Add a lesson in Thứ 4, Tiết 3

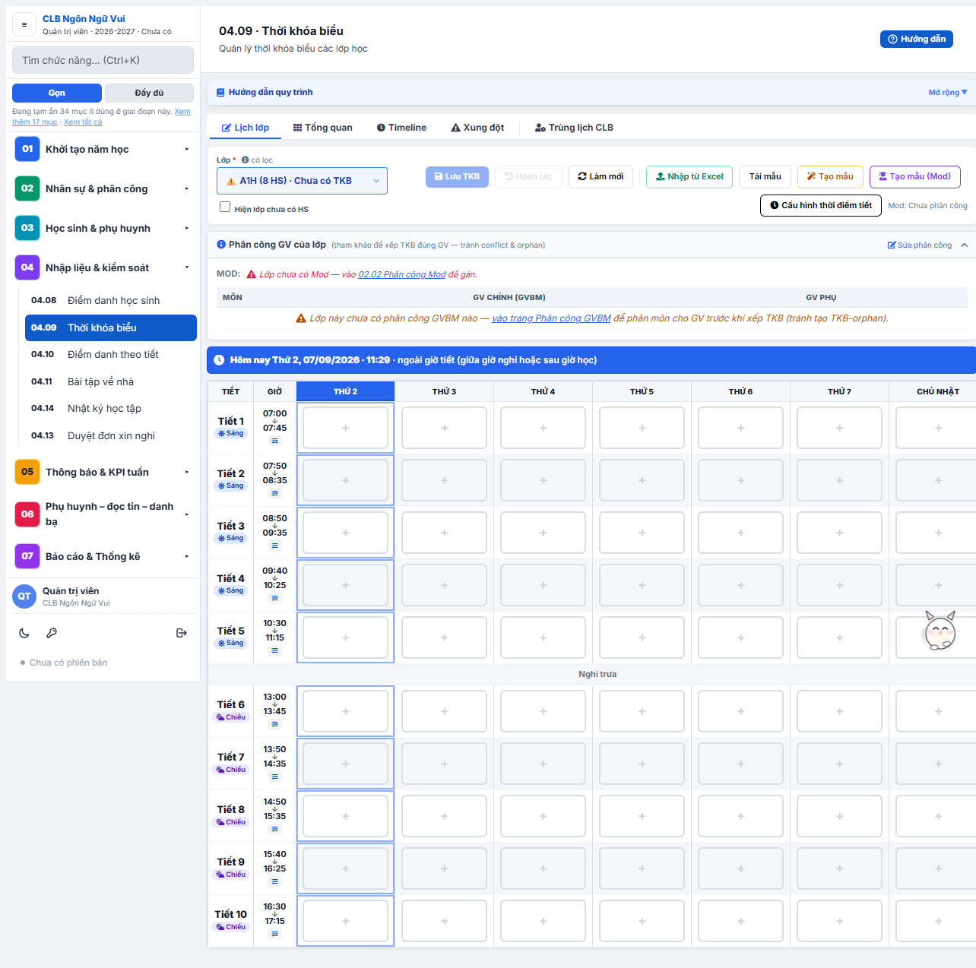pyautogui.click(x=543, y=533)
